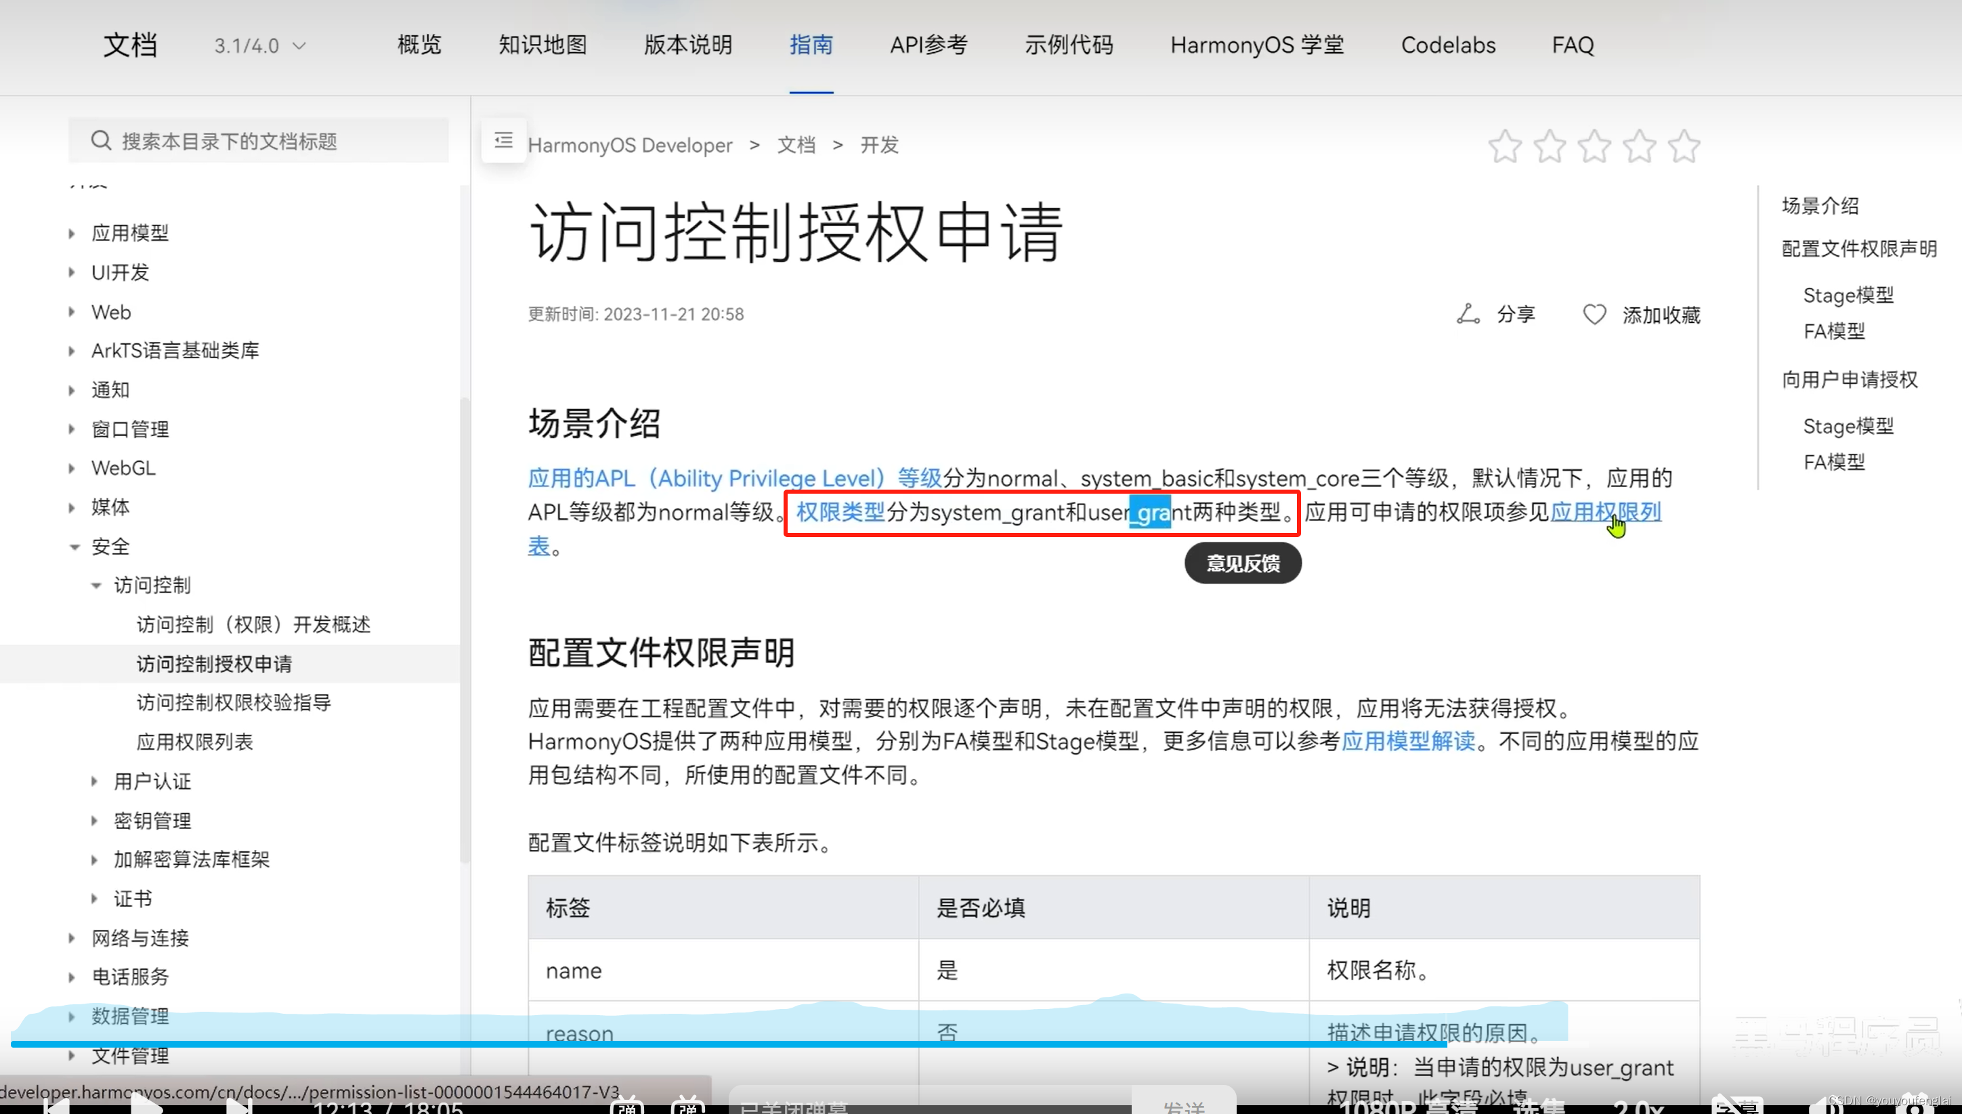Expand the 窗口管理 tree node
Viewport: 1962px width, 1114px height.
[x=72, y=429]
